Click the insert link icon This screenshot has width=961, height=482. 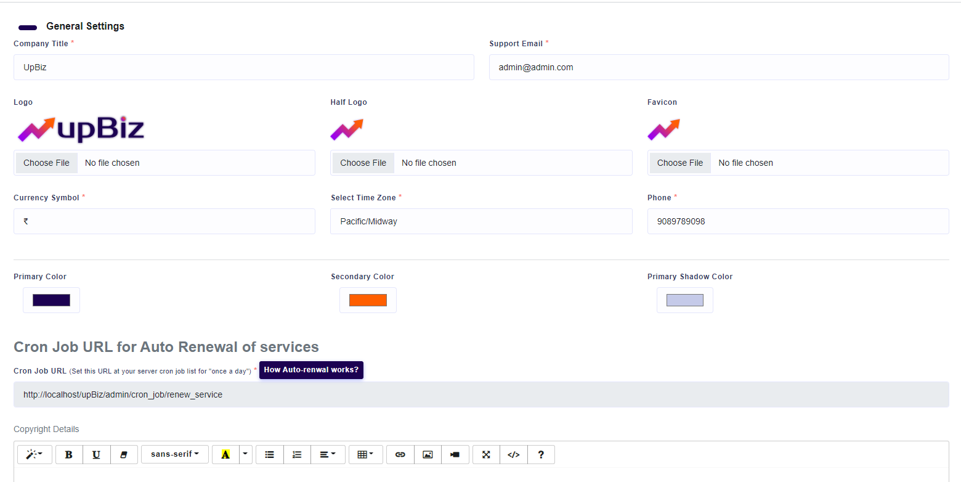(400, 454)
